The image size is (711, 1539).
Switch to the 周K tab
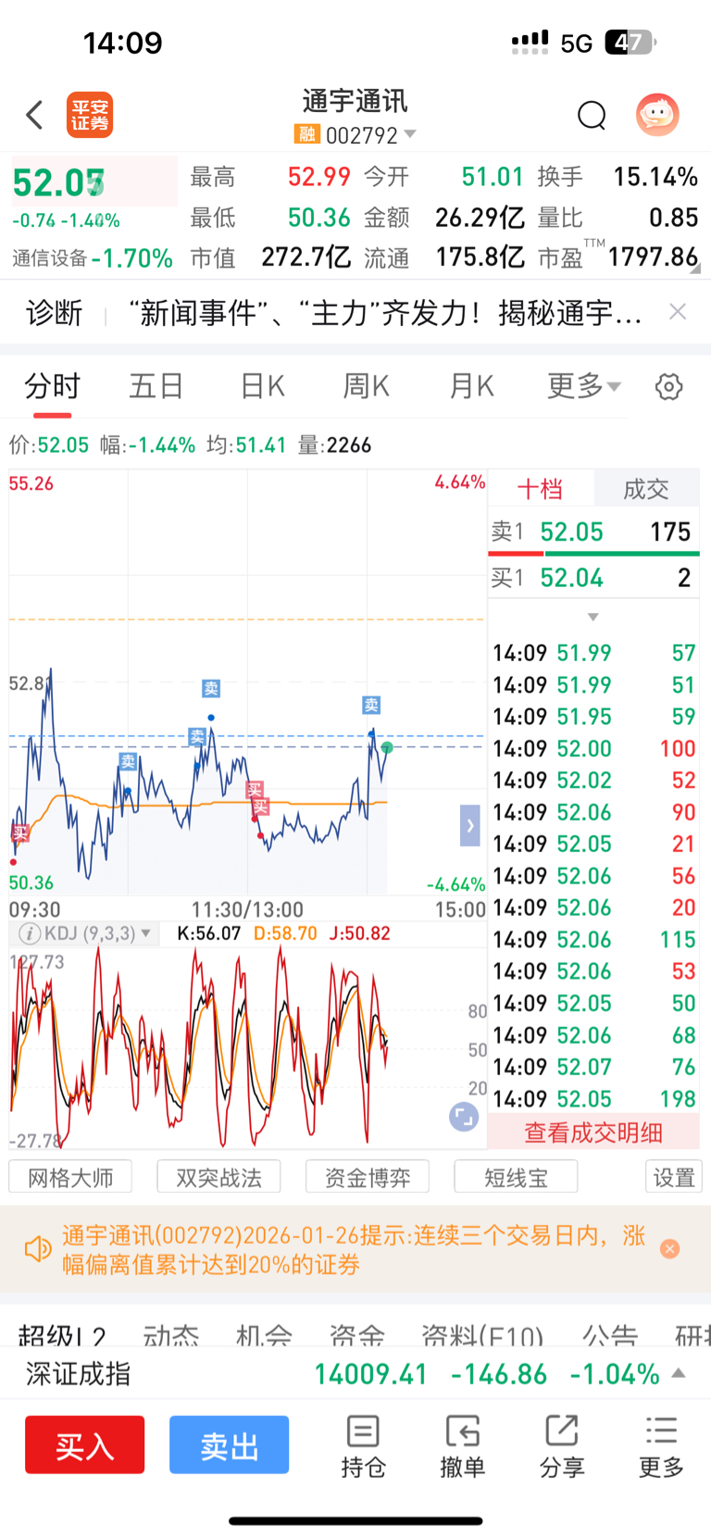coord(367,386)
